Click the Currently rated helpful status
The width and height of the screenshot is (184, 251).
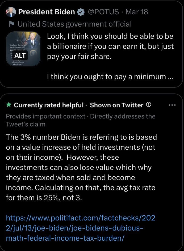49,105
